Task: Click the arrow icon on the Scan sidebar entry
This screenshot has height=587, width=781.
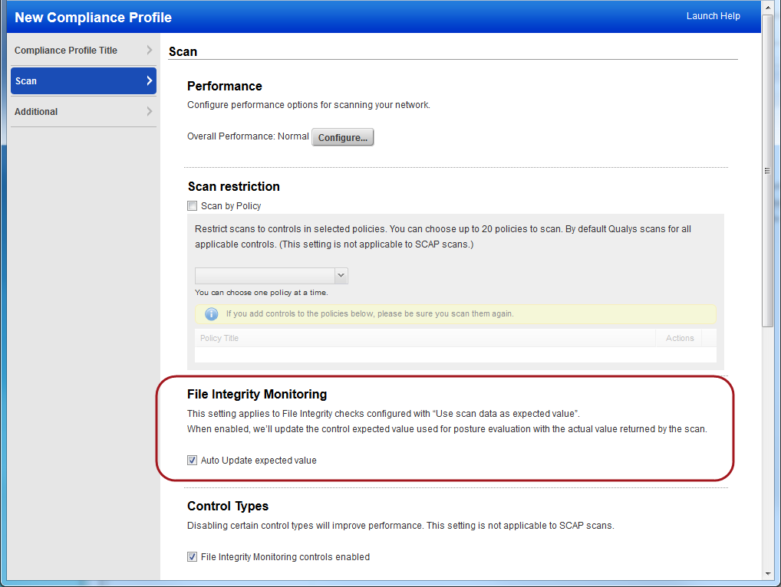Action: coord(148,80)
